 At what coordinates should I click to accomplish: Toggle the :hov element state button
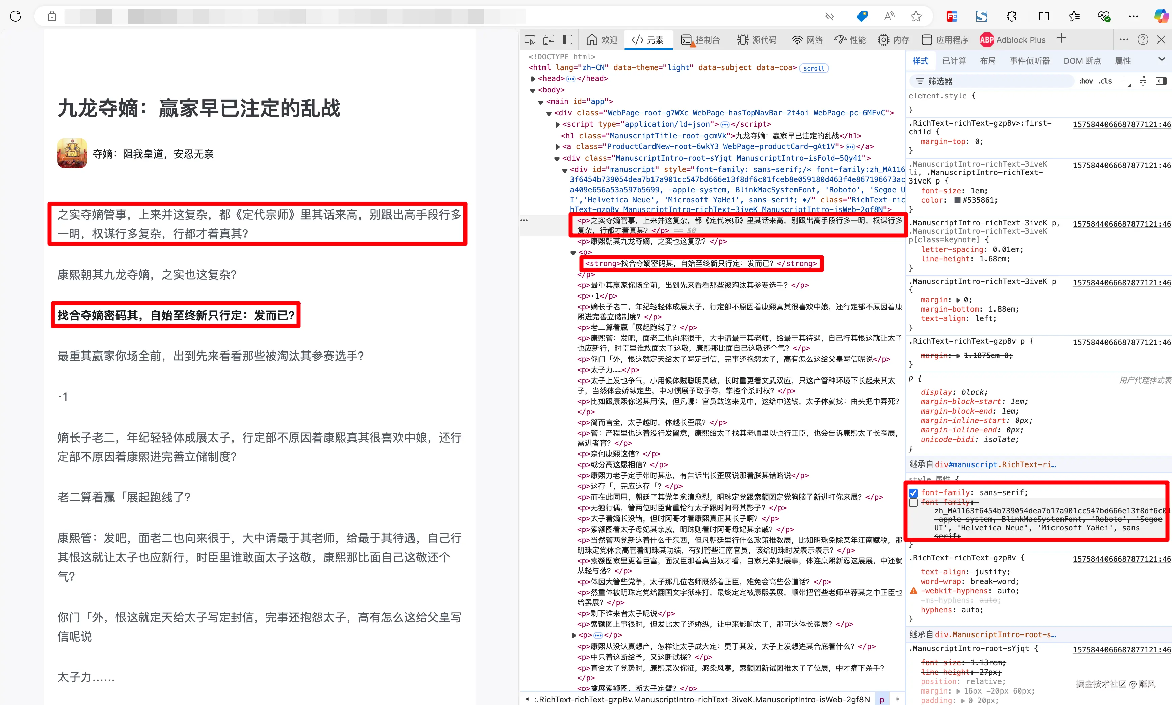pos(1086,81)
